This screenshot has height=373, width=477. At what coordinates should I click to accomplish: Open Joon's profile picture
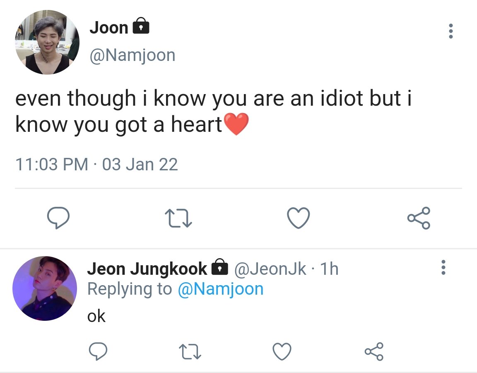(x=47, y=42)
